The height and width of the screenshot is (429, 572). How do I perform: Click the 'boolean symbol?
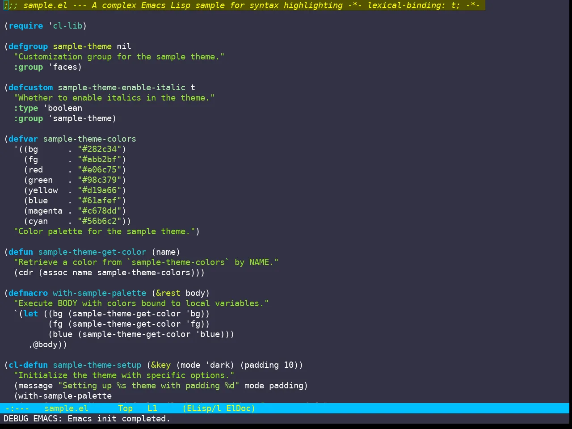coord(63,108)
